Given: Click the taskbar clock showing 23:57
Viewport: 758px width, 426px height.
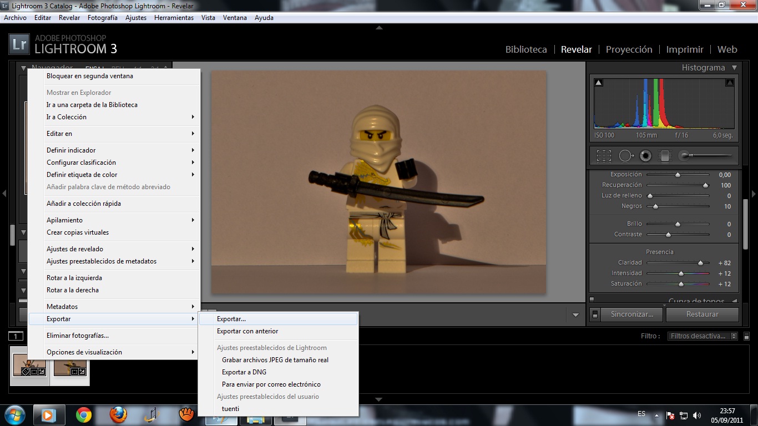Looking at the screenshot, I should click(x=727, y=415).
